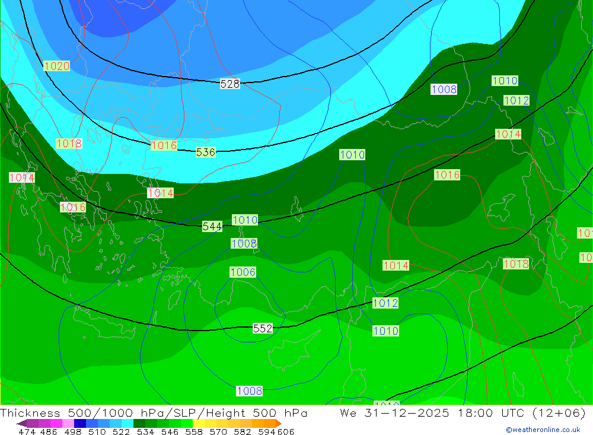Image resolution: width=593 pixels, height=435 pixels.
Task: Click the 606 legend value
Action: pyautogui.click(x=285, y=431)
